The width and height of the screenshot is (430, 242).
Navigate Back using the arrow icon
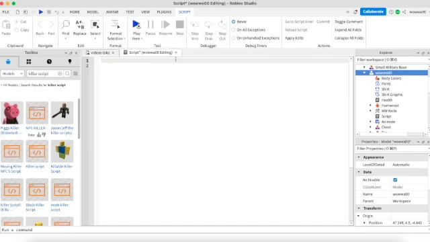tap(40, 25)
